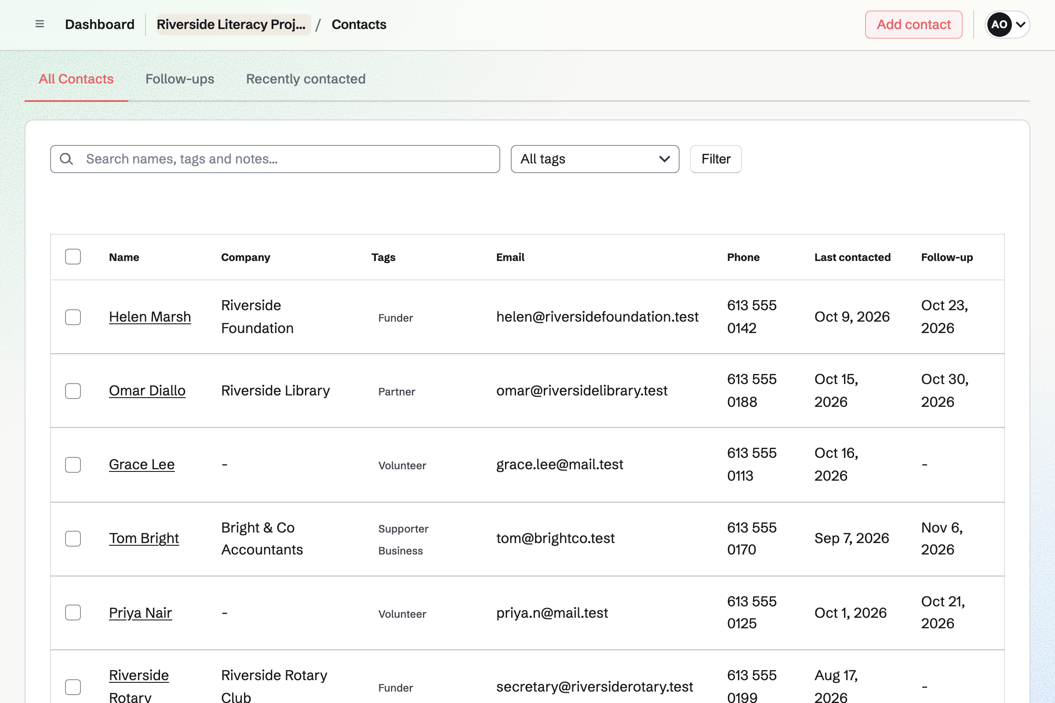The width and height of the screenshot is (1055, 703).
Task: Open the All tags dropdown
Action: [x=595, y=159]
